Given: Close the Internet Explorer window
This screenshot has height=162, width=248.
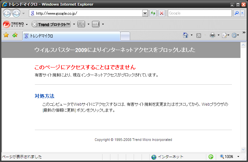Looking at the screenshot, I should click(244, 4).
